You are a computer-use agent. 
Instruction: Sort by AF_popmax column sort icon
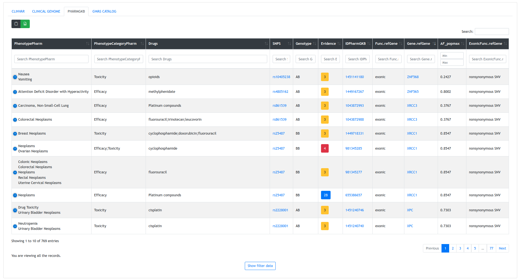[x=463, y=44]
